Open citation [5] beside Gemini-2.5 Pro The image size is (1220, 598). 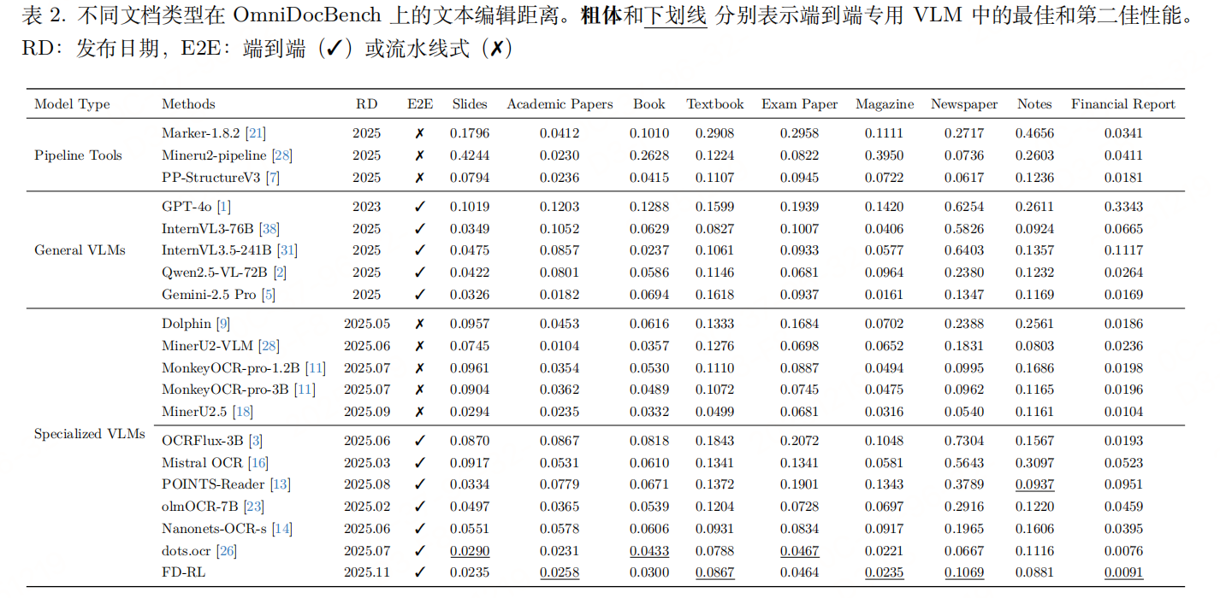pyautogui.click(x=269, y=295)
